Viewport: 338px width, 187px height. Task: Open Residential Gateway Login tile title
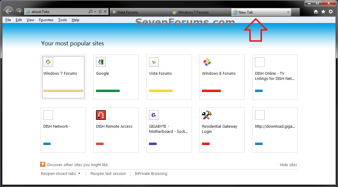220,129
